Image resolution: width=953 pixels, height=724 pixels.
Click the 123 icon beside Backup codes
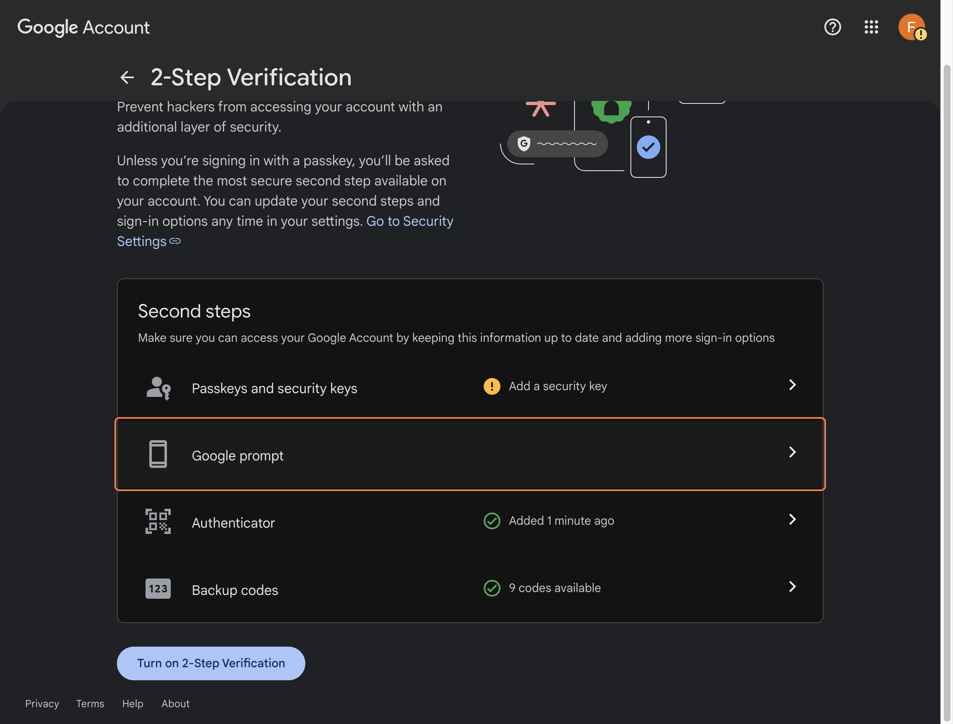click(158, 589)
